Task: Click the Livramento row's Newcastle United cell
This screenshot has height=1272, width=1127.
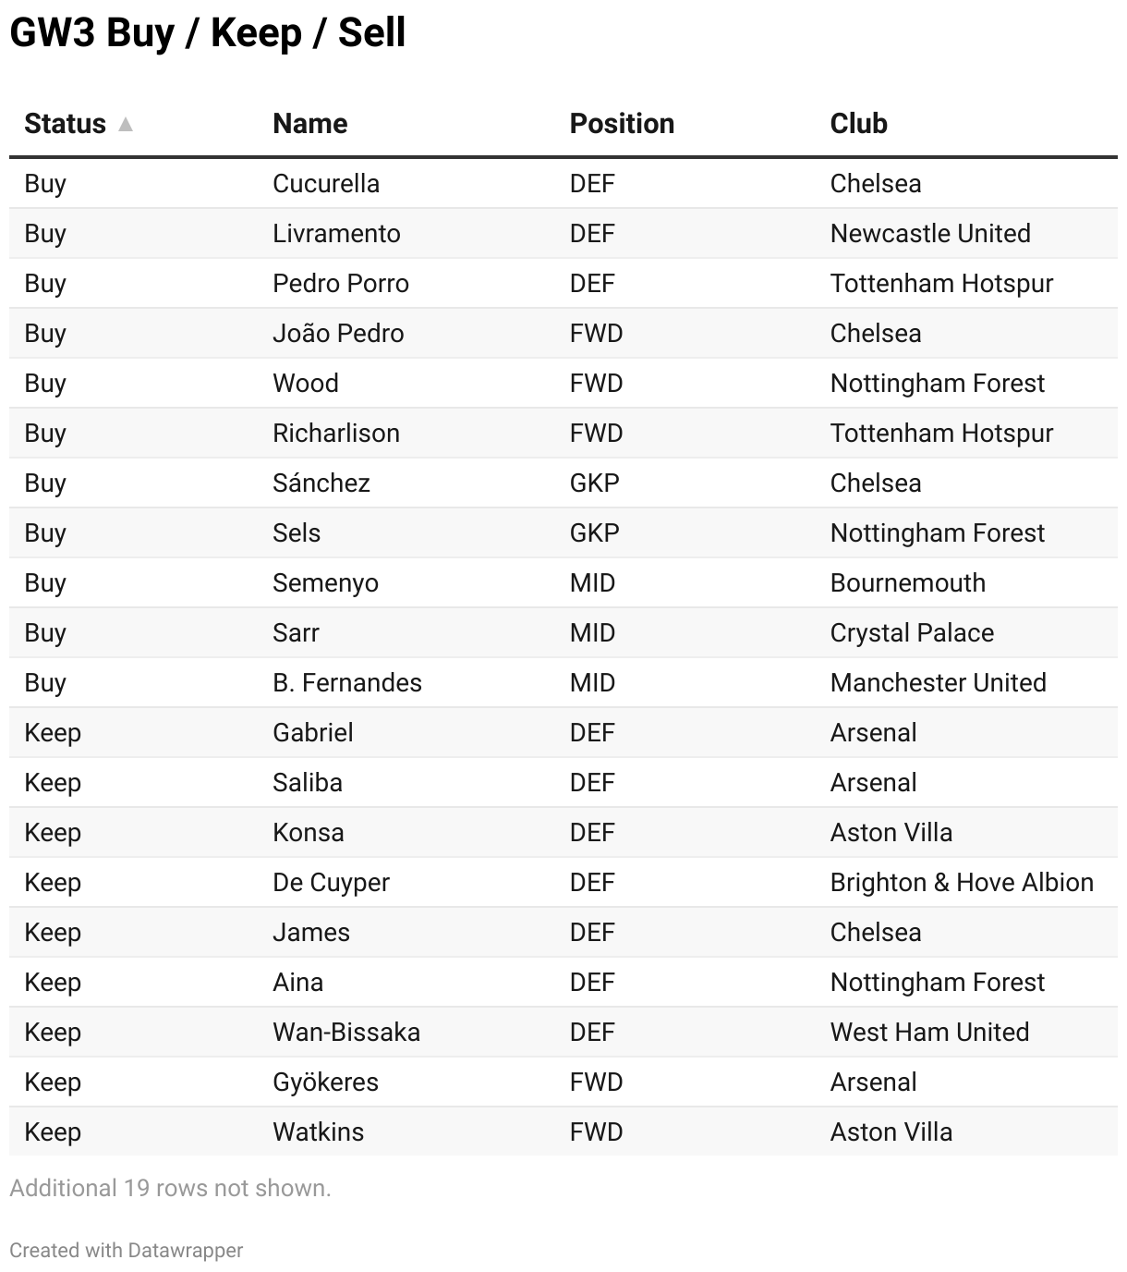Action: pos(930,233)
